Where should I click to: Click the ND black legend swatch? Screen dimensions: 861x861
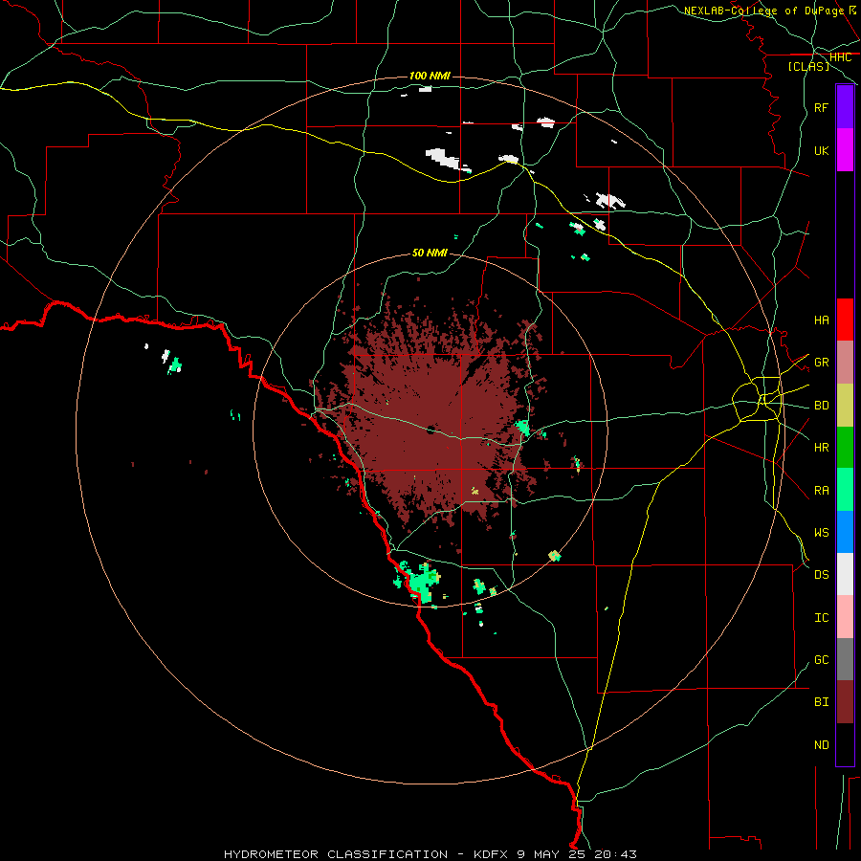tap(845, 744)
